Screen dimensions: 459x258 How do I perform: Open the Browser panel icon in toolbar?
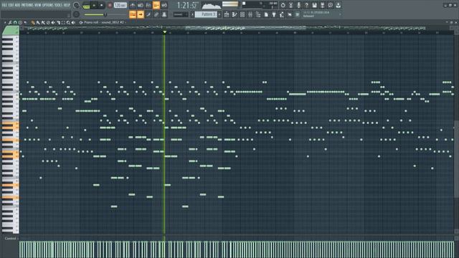pyautogui.click(x=258, y=14)
